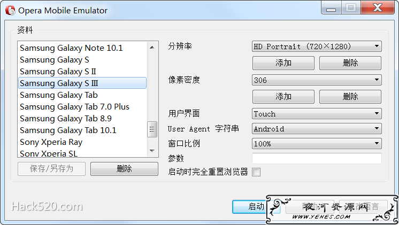Open the 分辨率 HD Portrait dropdown

tap(317, 46)
